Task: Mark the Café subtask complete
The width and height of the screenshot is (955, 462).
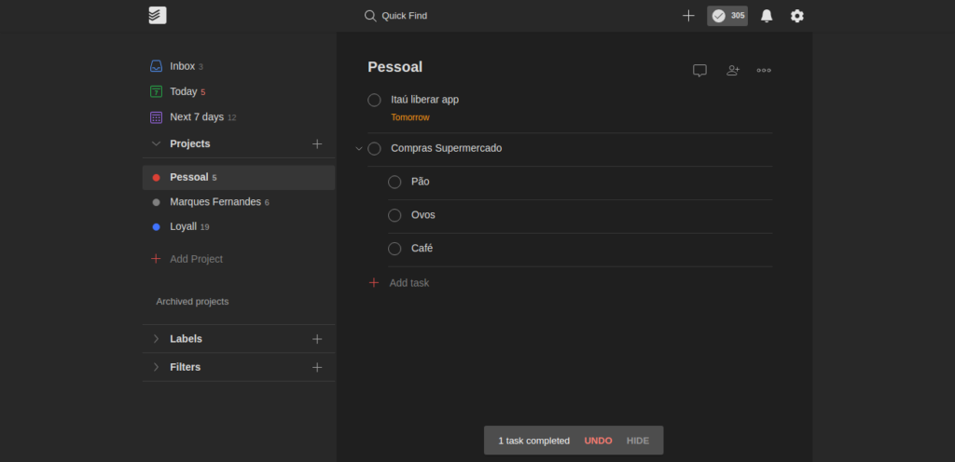Action: [394, 249]
